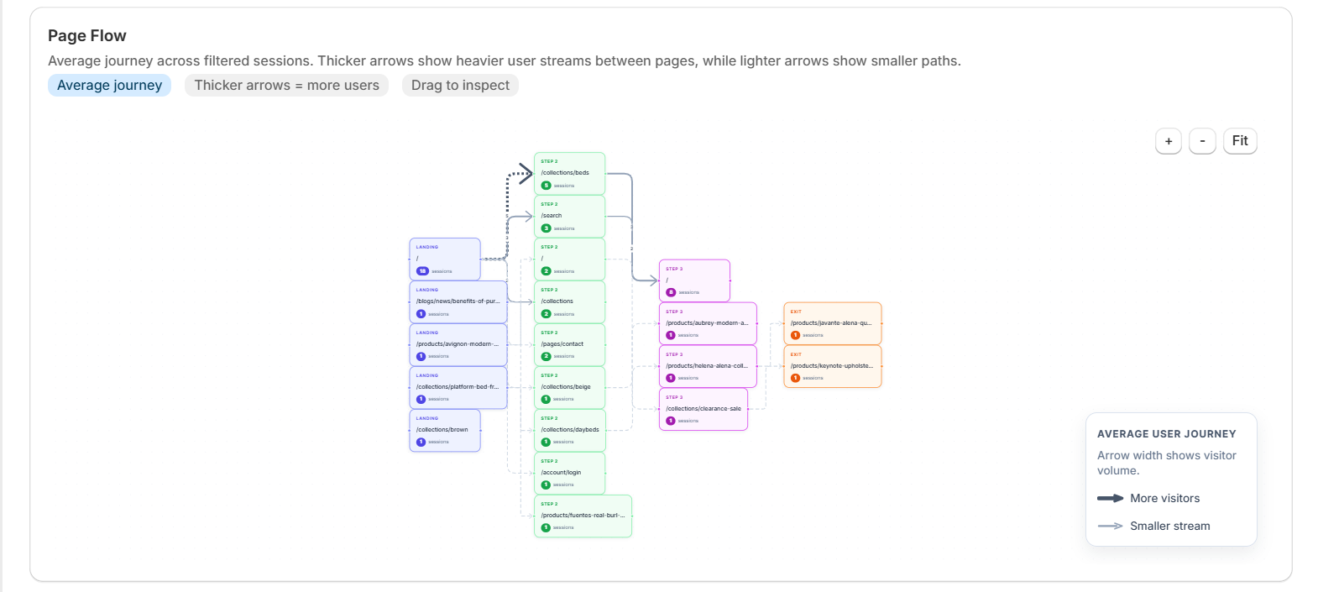Select the Average journey chip
The image size is (1318, 592).
pyautogui.click(x=109, y=86)
